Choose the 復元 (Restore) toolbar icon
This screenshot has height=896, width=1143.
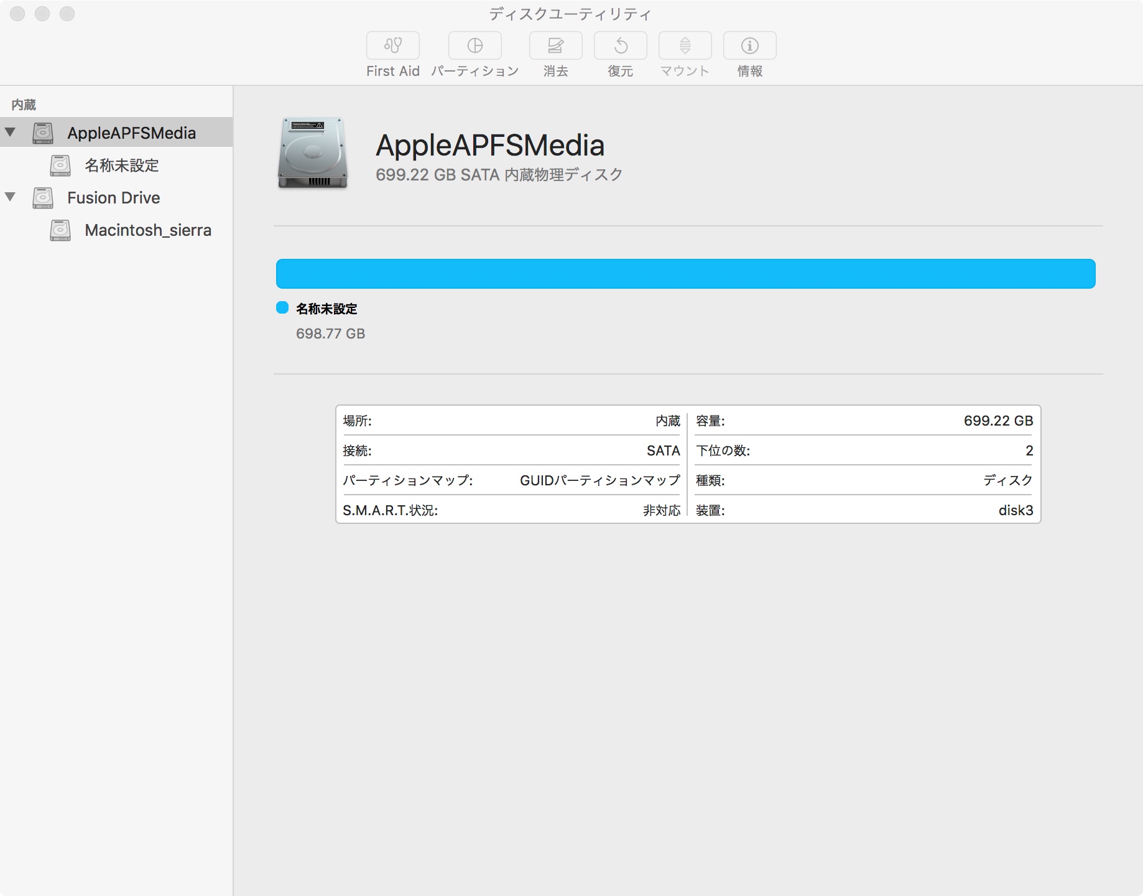(x=620, y=45)
